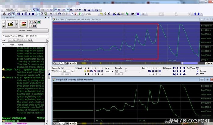Screen dimensions: 213x125
Task: Click the fast rewind double-arrow toolbar icon
Action: (18, 14)
